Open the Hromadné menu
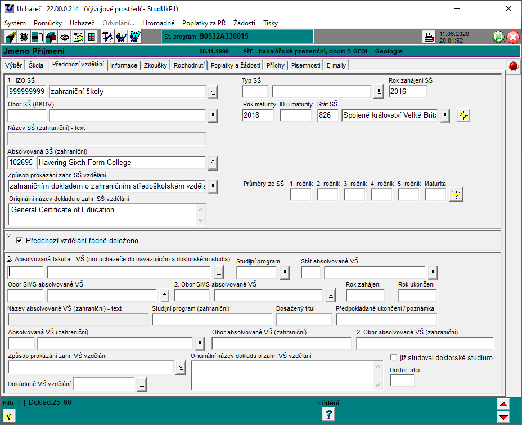The width and height of the screenshot is (522, 425). click(x=158, y=23)
